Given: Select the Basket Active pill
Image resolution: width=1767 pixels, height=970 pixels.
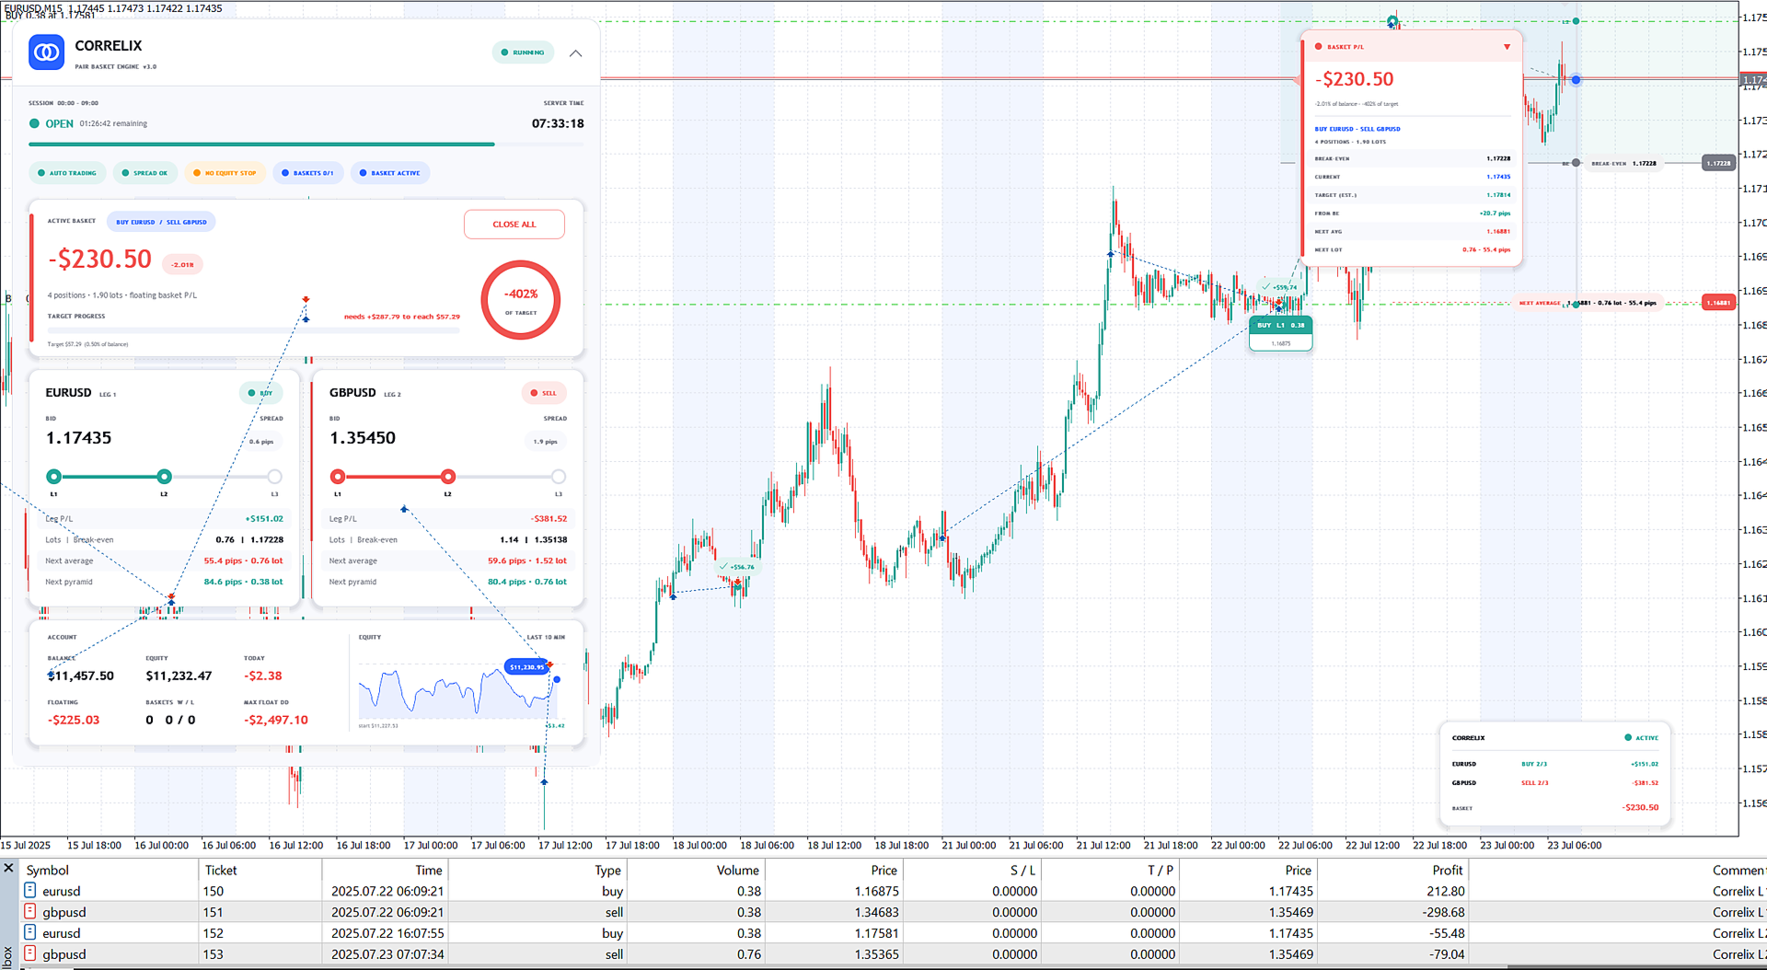Looking at the screenshot, I should pos(389,173).
